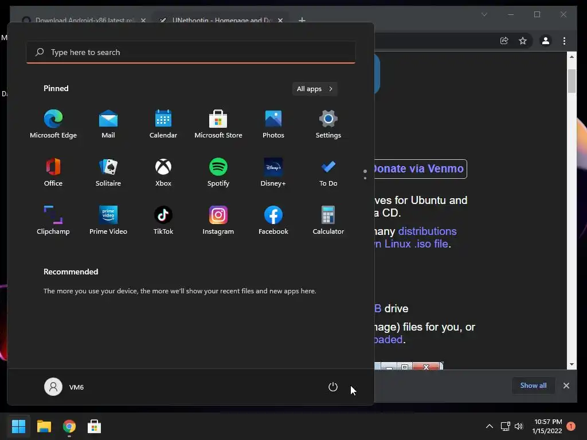Open the Calendar app
Screen dimensions: 587x440
point(163,124)
